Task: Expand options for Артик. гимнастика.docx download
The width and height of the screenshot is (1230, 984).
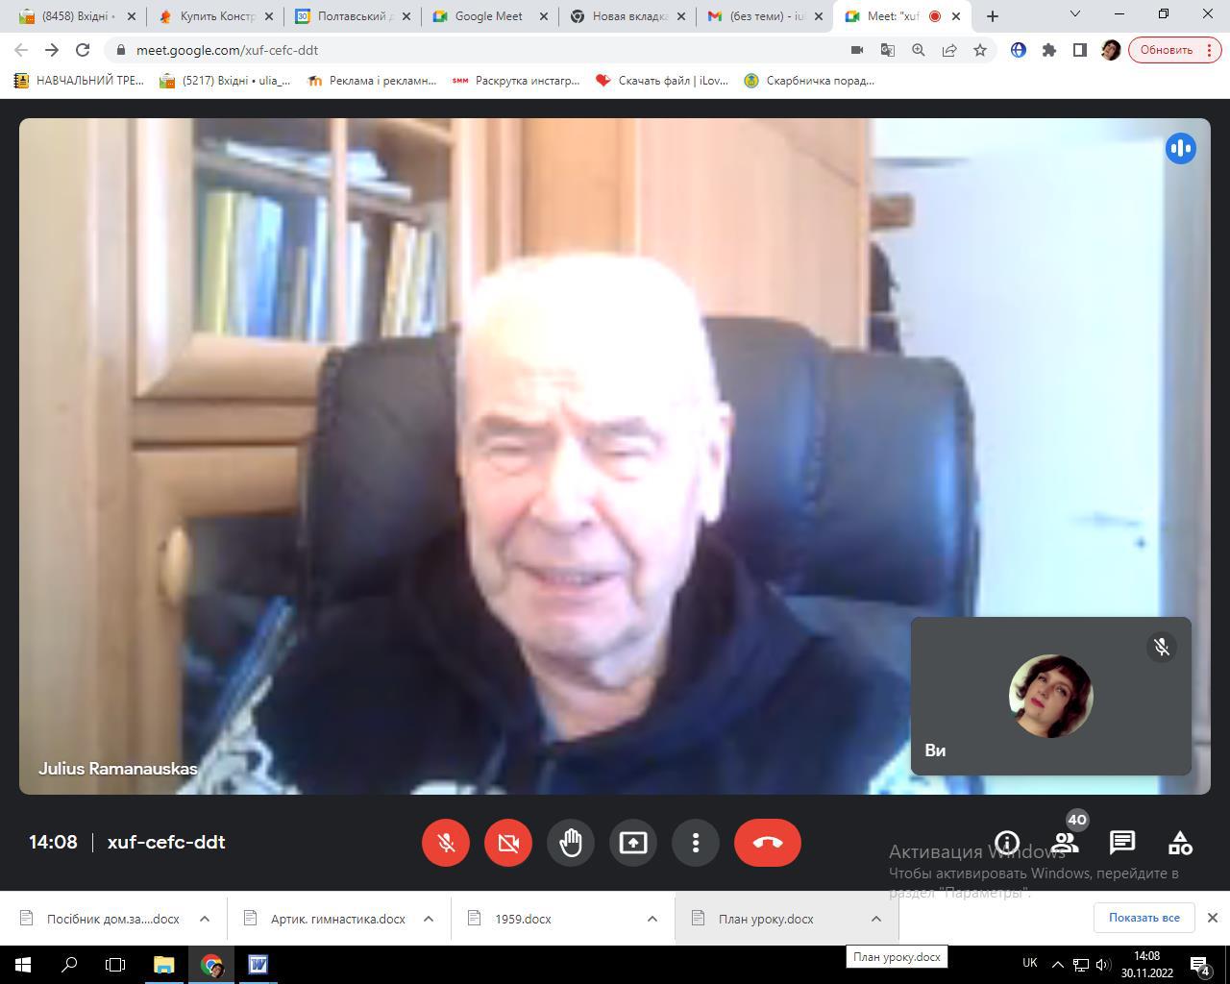Action: [x=429, y=919]
